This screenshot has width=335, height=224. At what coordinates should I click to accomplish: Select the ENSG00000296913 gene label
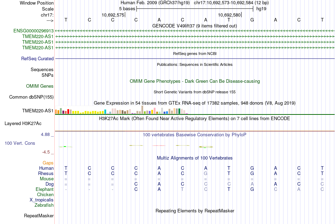(33, 31)
